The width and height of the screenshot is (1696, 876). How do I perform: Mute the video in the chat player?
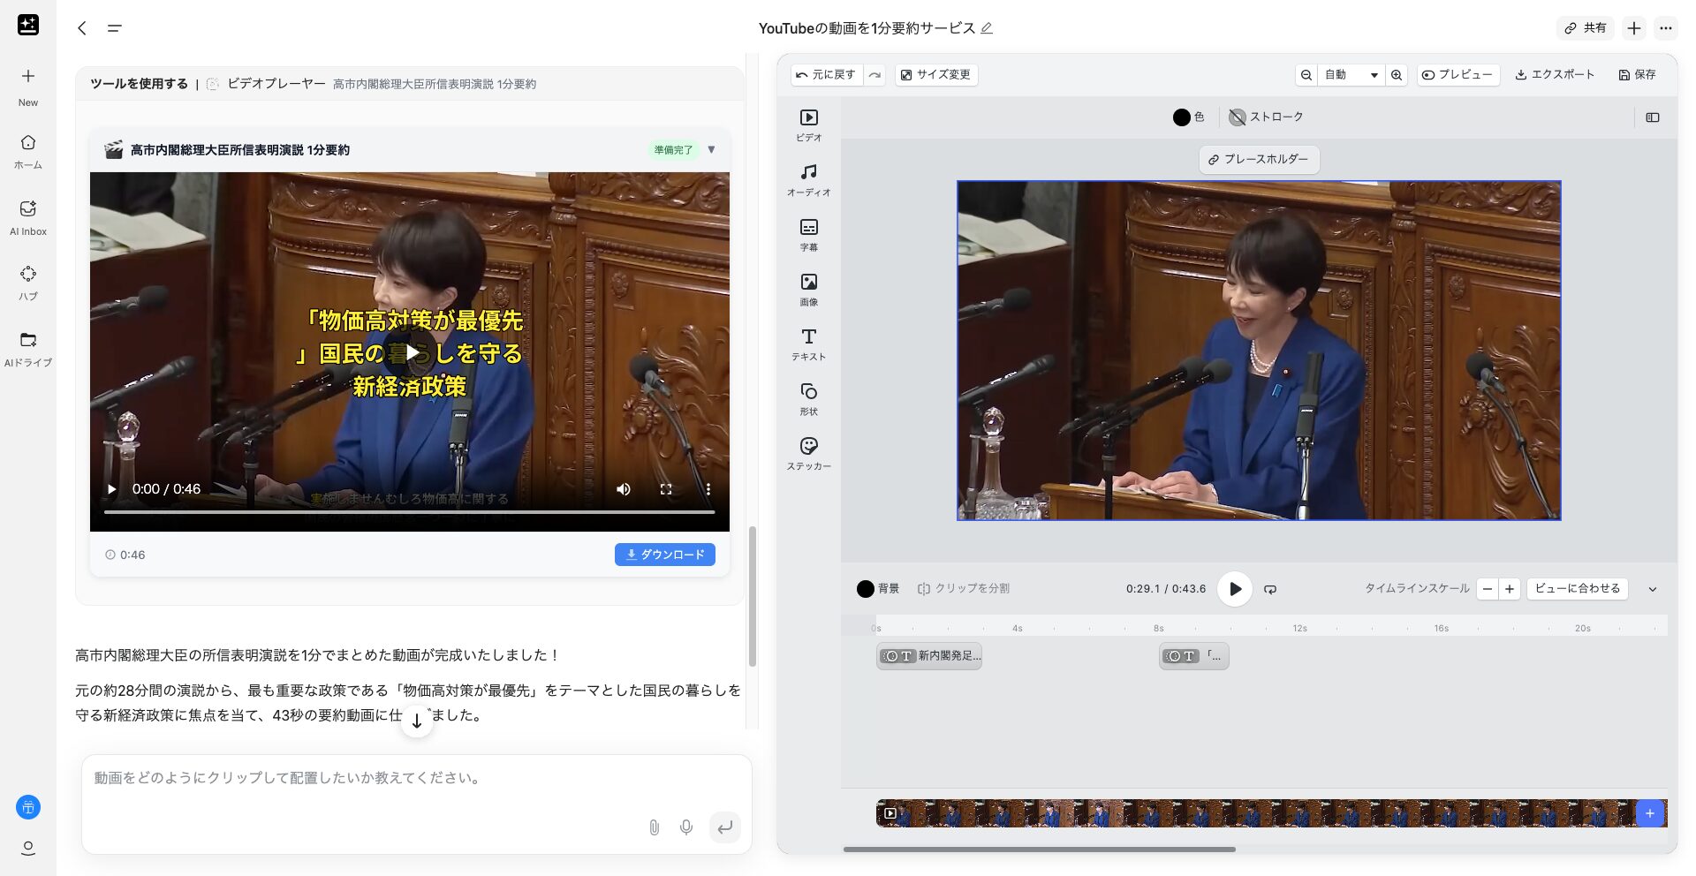coord(624,488)
